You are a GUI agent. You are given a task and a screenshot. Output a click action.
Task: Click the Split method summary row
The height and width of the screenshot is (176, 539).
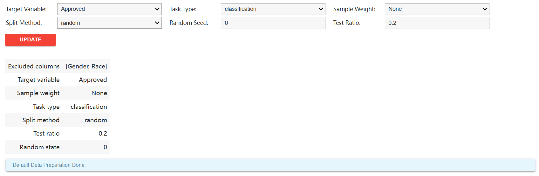click(x=57, y=120)
